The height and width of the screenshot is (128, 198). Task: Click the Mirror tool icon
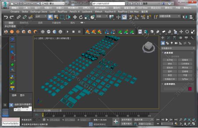[185, 17]
